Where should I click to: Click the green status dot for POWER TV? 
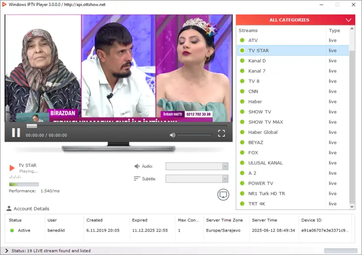[242, 183]
